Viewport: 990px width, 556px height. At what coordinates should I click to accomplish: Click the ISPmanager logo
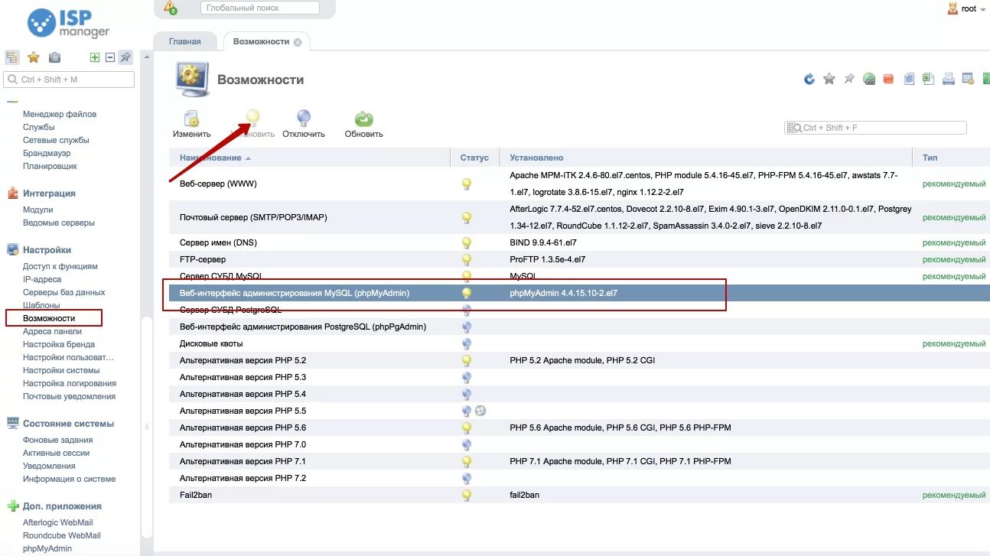coord(69,22)
